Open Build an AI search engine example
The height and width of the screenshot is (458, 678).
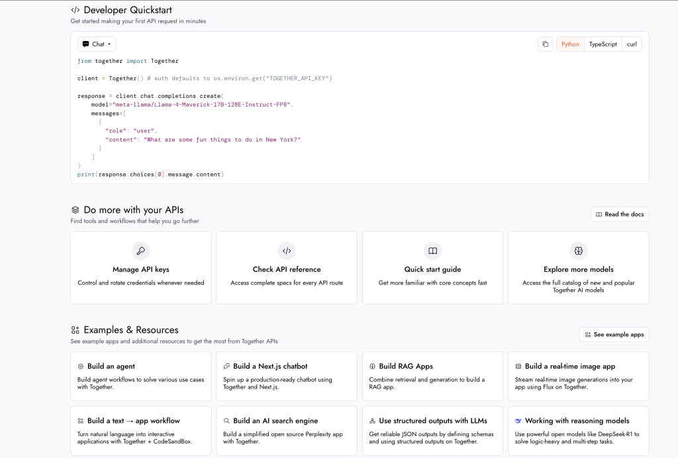coord(287,431)
